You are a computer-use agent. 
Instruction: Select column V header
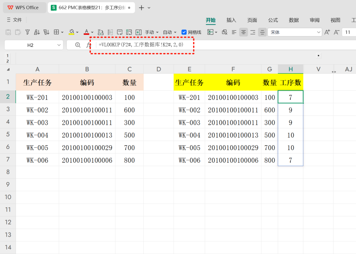[x=318, y=69]
